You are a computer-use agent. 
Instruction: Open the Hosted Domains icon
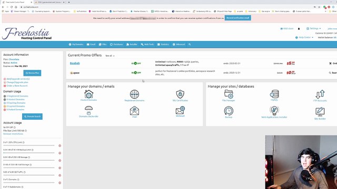[x=88, y=94]
